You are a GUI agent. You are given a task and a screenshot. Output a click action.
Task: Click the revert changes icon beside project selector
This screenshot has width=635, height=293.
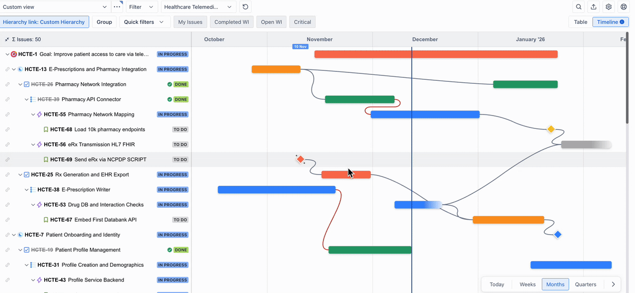coord(245,6)
